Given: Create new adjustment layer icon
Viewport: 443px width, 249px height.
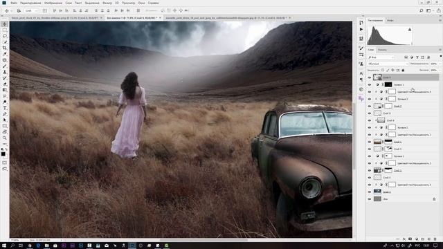Looking at the screenshot, I should click(x=417, y=239).
